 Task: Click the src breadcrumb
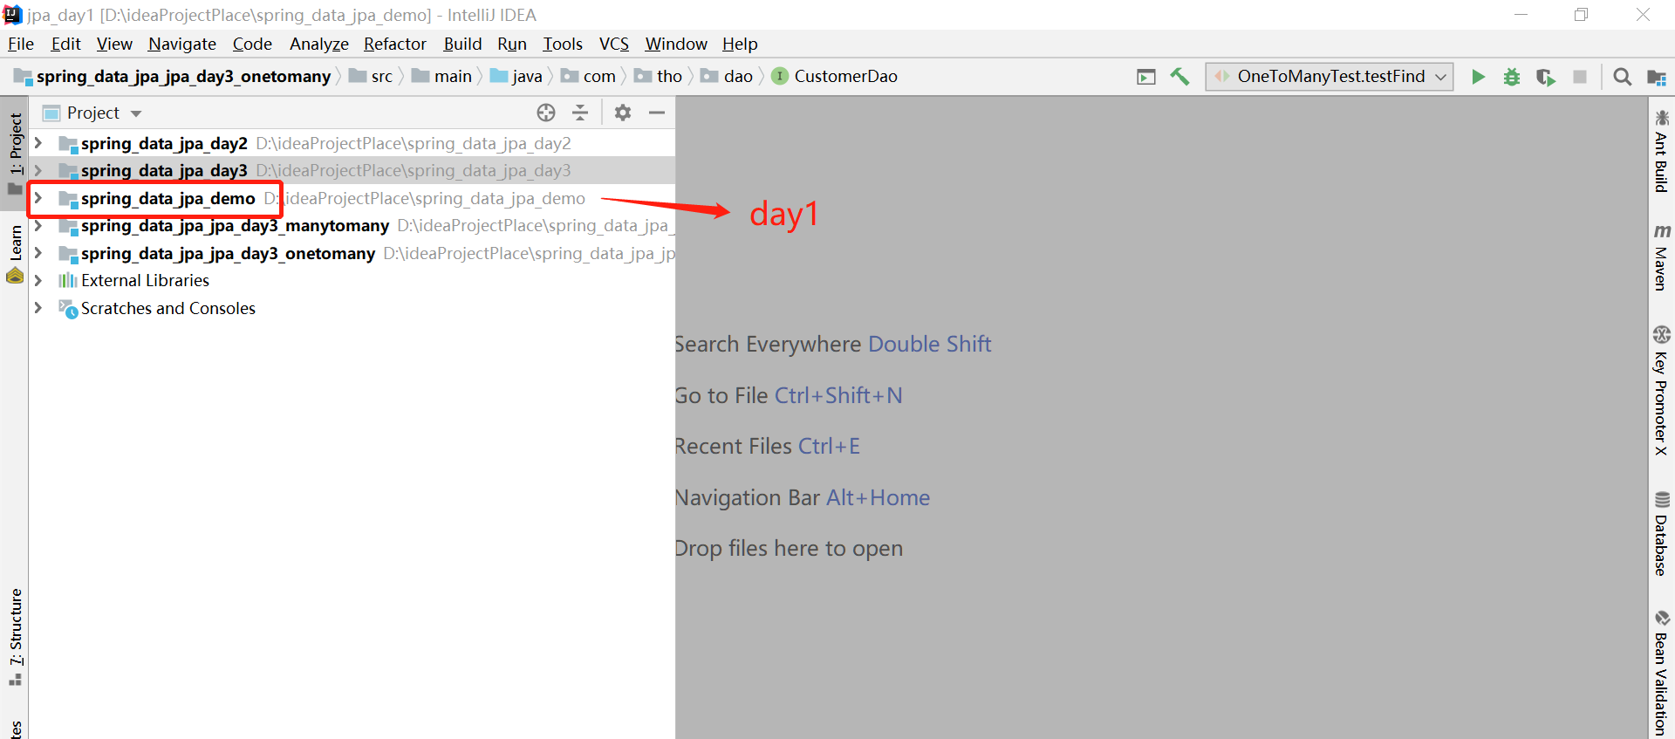coord(372,77)
